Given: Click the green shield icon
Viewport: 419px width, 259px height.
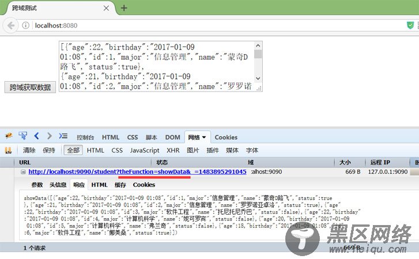Looking at the screenshot, I should pos(410,25).
